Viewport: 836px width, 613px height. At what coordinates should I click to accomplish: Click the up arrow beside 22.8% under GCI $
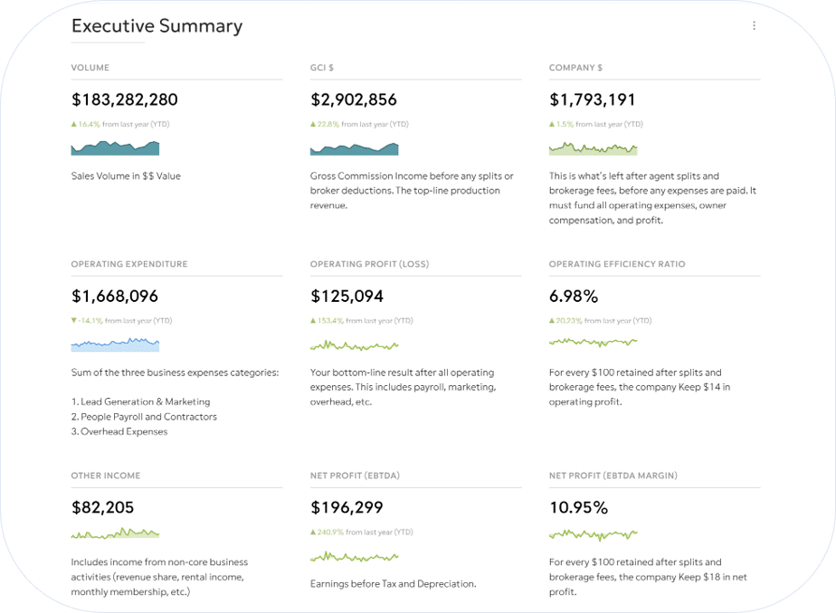pos(313,122)
